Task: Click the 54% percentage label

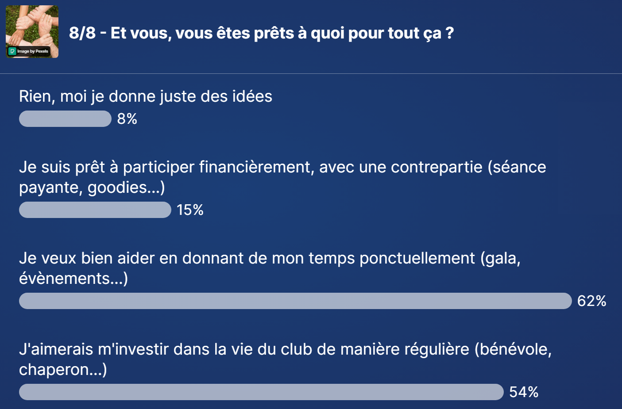Action: [x=524, y=392]
